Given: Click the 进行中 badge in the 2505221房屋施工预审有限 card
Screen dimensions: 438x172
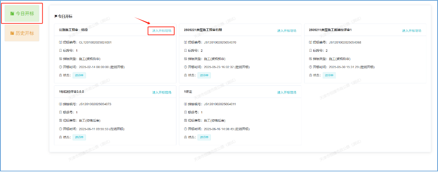Looking at the screenshot, I should (204, 75).
